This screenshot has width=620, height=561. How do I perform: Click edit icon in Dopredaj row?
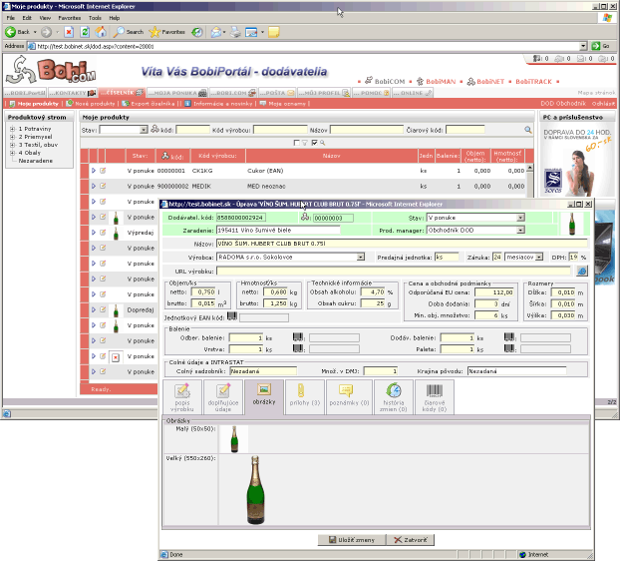point(103,309)
